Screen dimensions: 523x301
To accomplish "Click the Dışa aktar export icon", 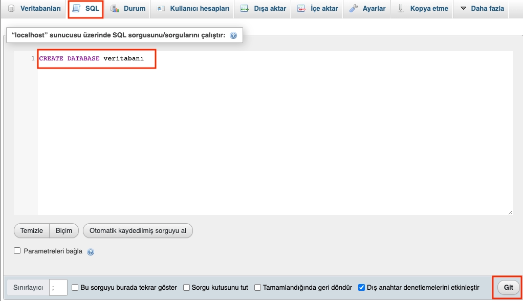I will (245, 8).
